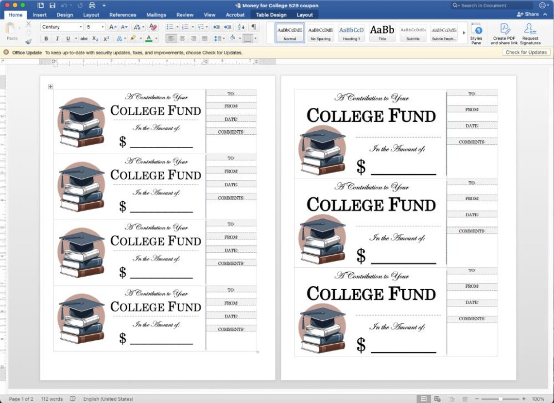Image resolution: width=554 pixels, height=403 pixels.
Task: Click the Cut scissors icon
Action: coord(29,24)
